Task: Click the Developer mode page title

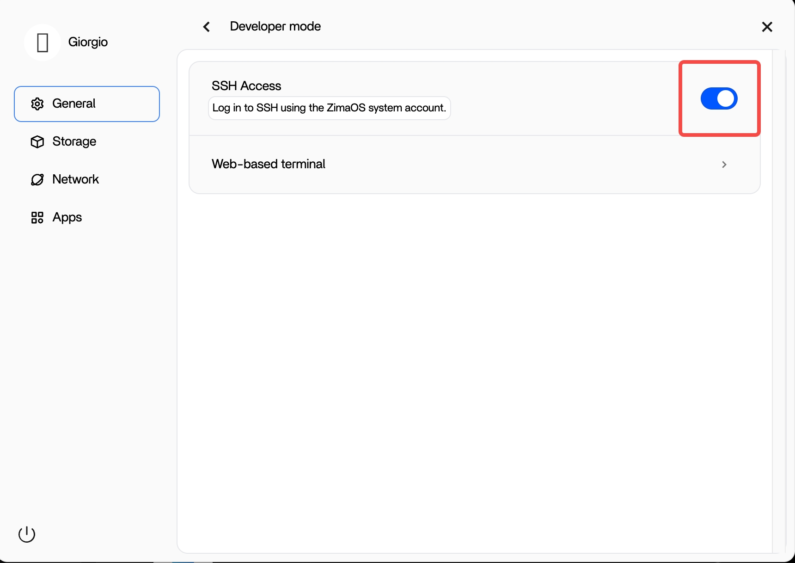Action: [x=275, y=26]
